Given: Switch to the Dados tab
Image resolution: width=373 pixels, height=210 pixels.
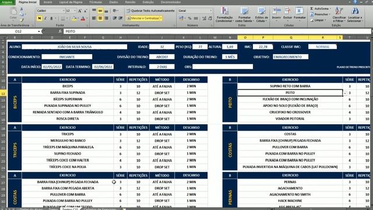Looking at the screenshot, I should pos(114,2).
